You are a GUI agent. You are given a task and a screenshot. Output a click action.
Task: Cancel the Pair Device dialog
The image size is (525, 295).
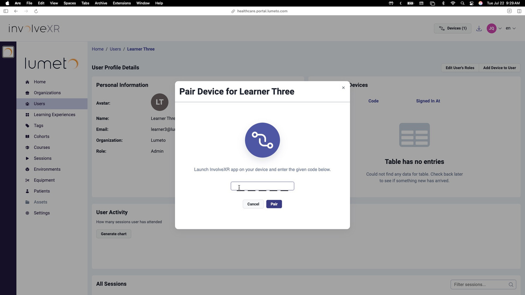coord(253,204)
